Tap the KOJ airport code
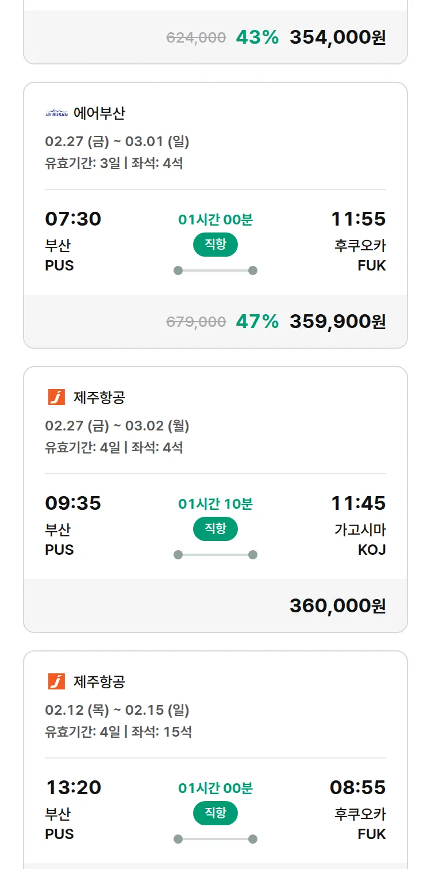This screenshot has width=431, height=869. click(371, 550)
